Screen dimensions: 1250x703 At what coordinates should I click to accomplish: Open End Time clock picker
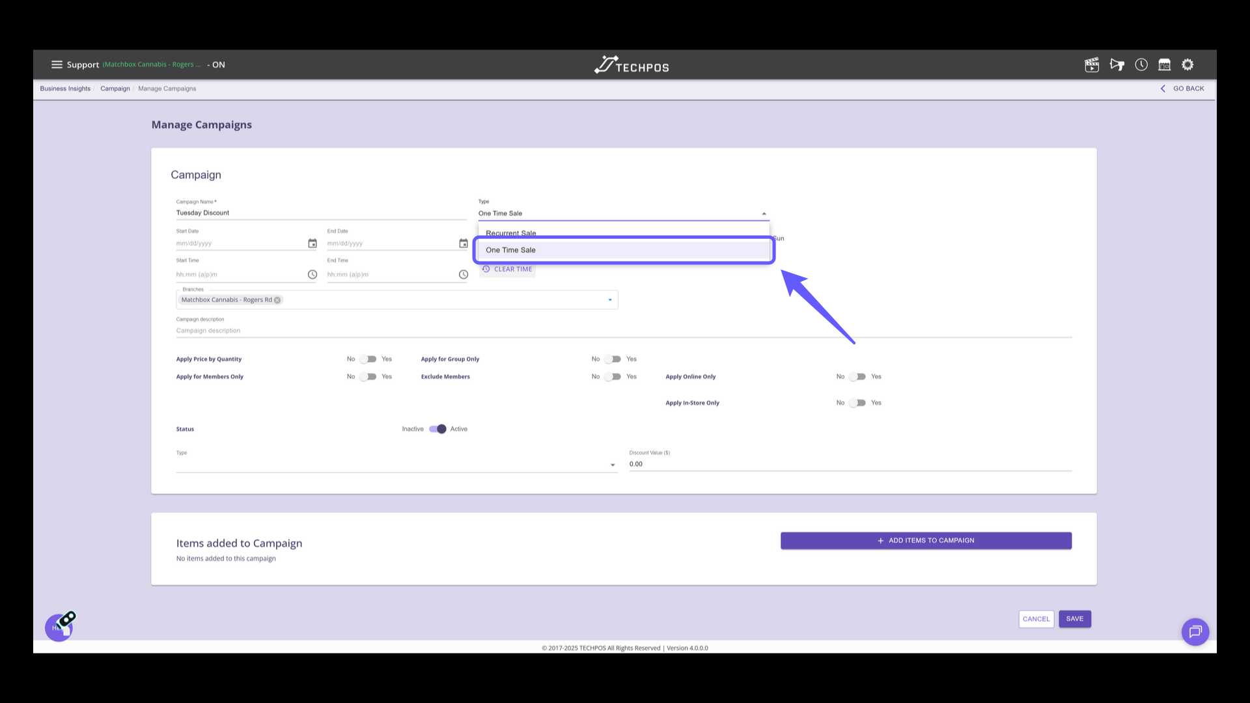pos(464,275)
